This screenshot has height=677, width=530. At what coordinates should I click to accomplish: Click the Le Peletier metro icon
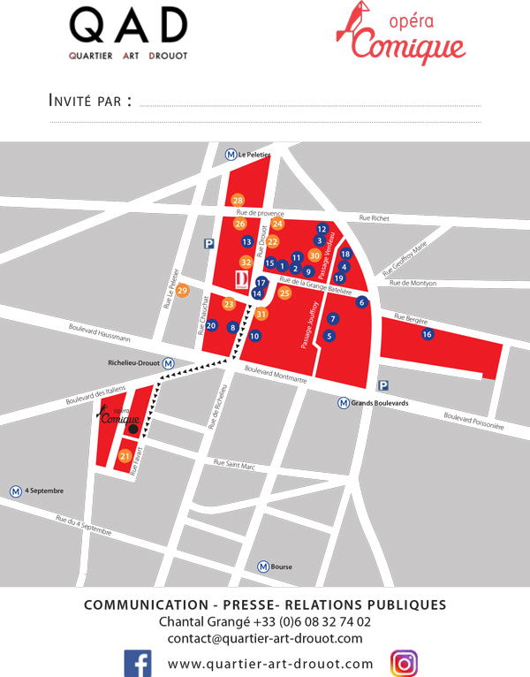click(231, 155)
